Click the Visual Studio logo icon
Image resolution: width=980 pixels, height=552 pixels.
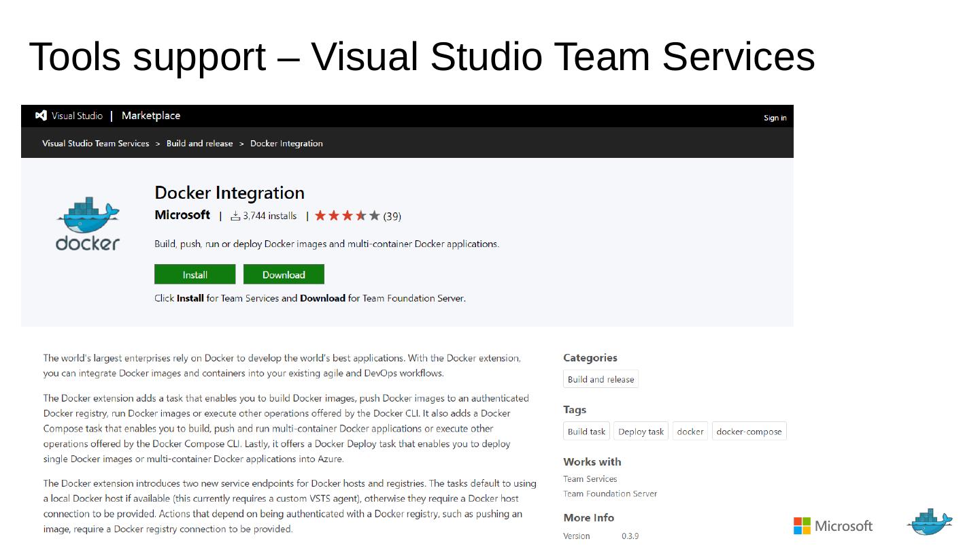pyautogui.click(x=41, y=116)
